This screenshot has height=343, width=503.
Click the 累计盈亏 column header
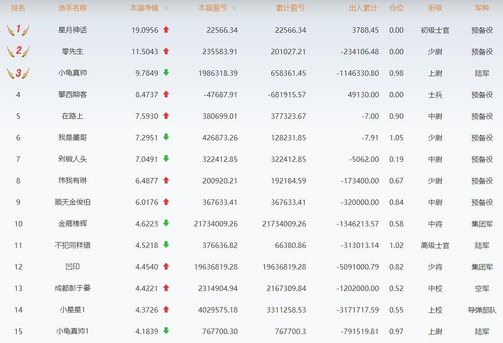click(290, 8)
